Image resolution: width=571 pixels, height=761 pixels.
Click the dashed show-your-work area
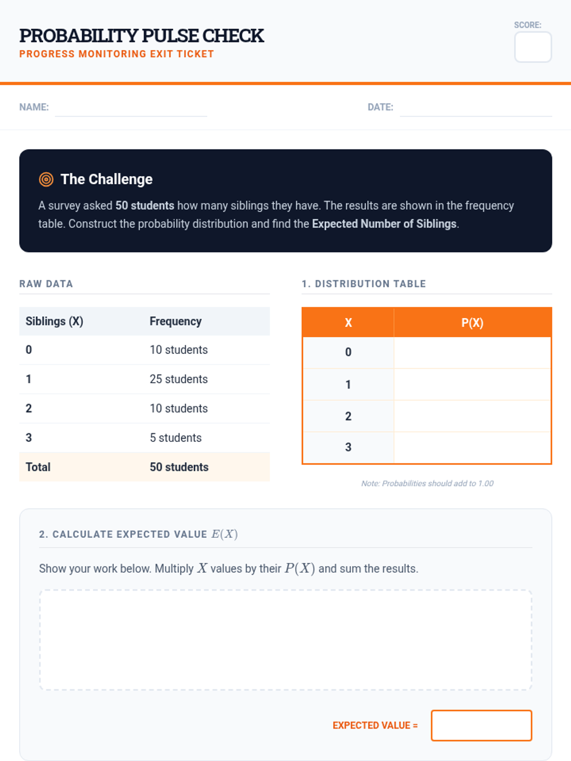(x=285, y=640)
